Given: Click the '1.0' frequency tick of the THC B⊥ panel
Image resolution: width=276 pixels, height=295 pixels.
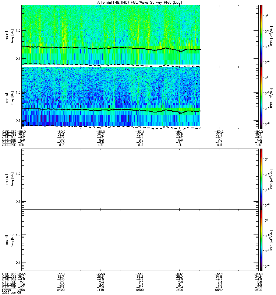Looking at the screenshot, I should [18, 174].
